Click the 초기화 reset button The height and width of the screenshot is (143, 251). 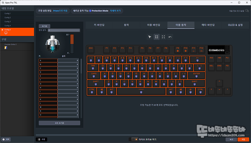pyautogui.click(x=45, y=26)
